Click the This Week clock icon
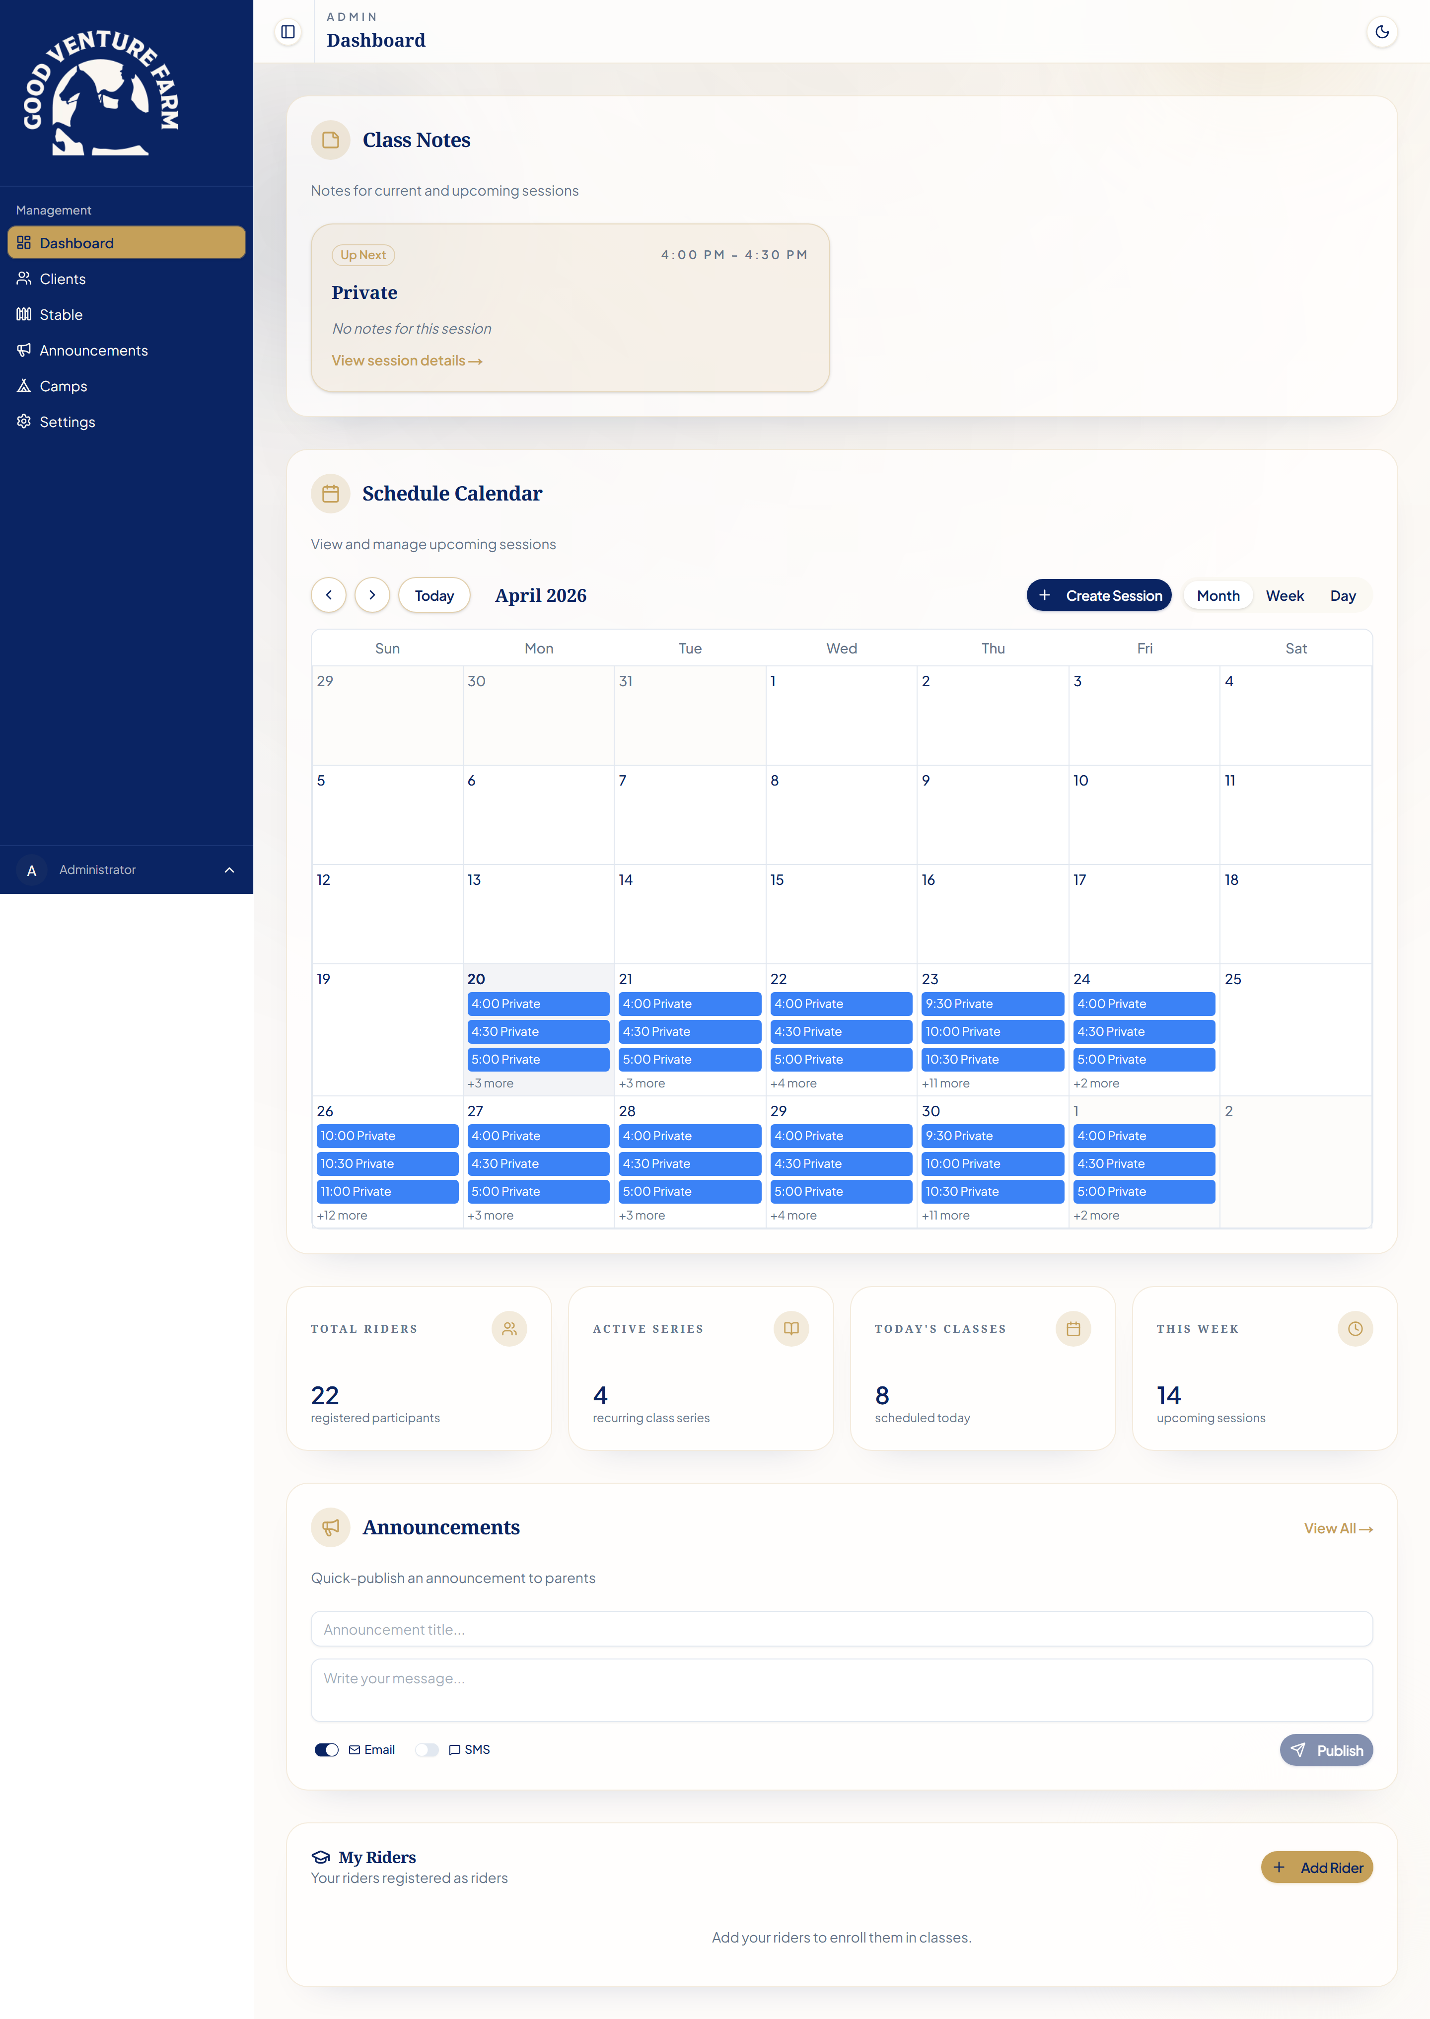This screenshot has width=1430, height=2019. 1354,1329
